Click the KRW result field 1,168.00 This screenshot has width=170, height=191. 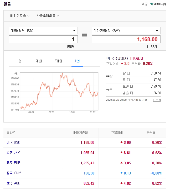[x=126, y=39]
